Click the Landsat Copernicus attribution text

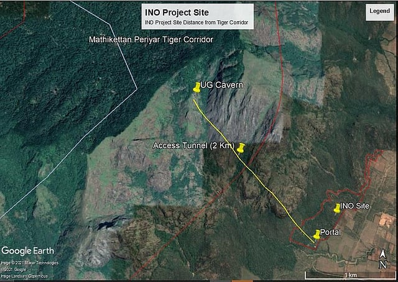pyautogui.click(x=24, y=275)
